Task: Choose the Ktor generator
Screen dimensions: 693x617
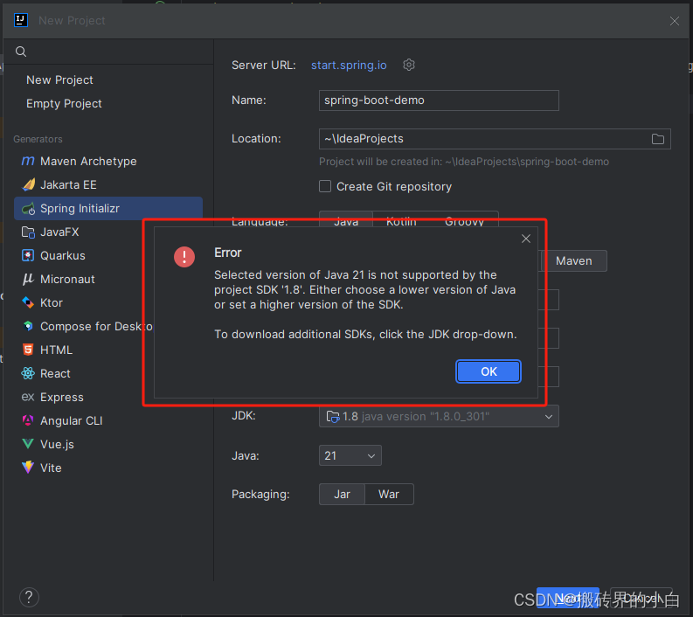Action: (x=52, y=302)
